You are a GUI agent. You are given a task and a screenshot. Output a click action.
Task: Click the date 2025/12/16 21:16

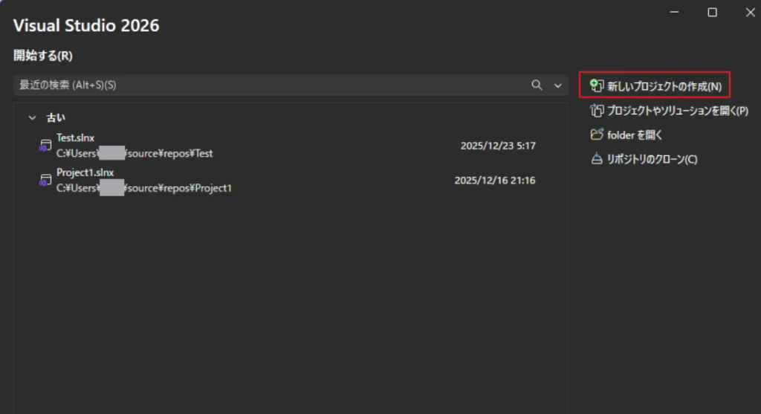[494, 180]
